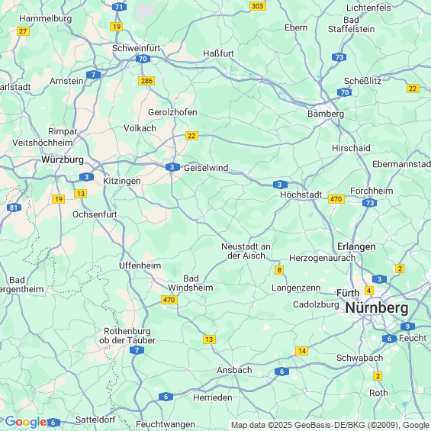Select the Nürnberg city label
431x431 pixels.
coord(377,308)
